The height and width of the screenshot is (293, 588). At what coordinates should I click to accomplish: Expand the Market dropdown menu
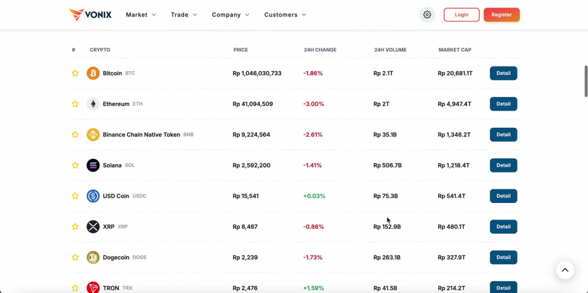click(141, 15)
